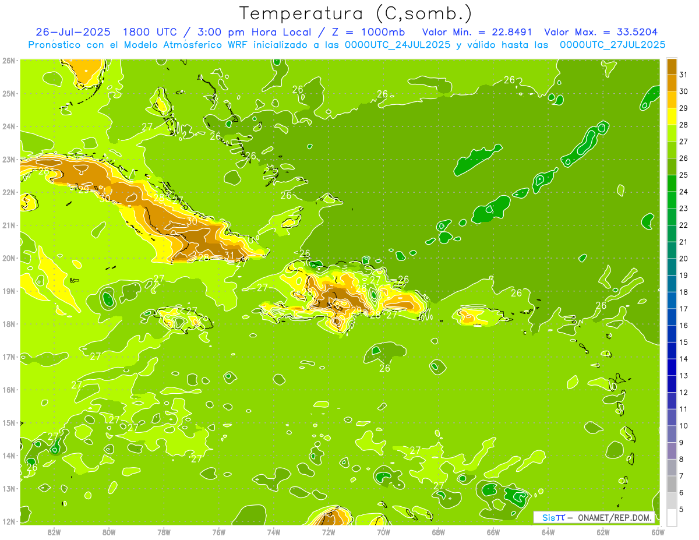Click the 70W longitude axis label
The image size is (699, 540).
[x=383, y=532]
